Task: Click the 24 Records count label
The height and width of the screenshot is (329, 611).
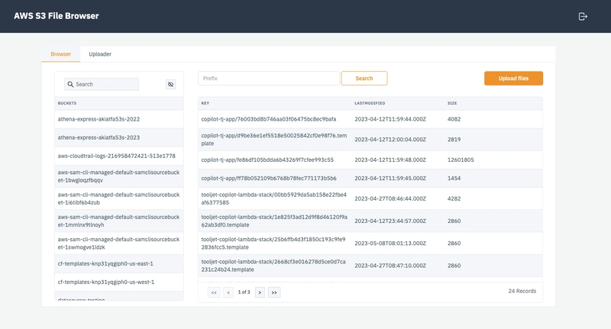Action: (x=522, y=291)
